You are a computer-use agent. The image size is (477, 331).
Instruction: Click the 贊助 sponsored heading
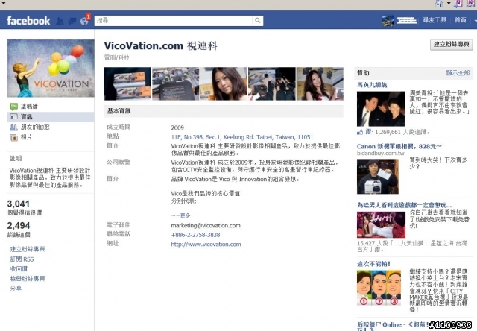363,73
